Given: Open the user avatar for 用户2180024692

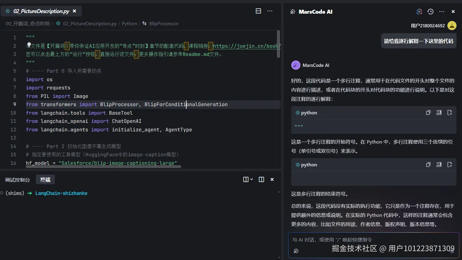Looking at the screenshot, I should [x=452, y=26].
